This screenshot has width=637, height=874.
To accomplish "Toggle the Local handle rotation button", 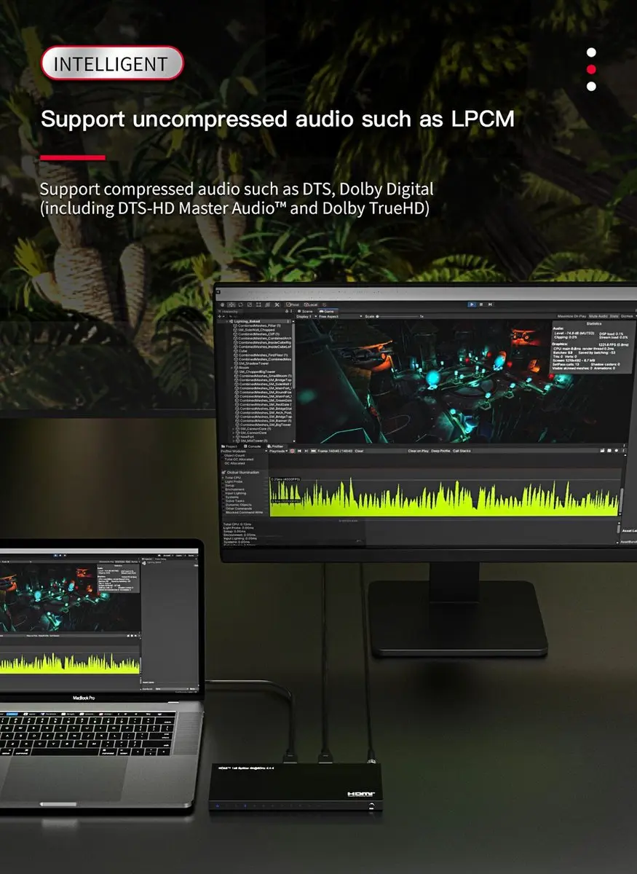I will (x=310, y=304).
